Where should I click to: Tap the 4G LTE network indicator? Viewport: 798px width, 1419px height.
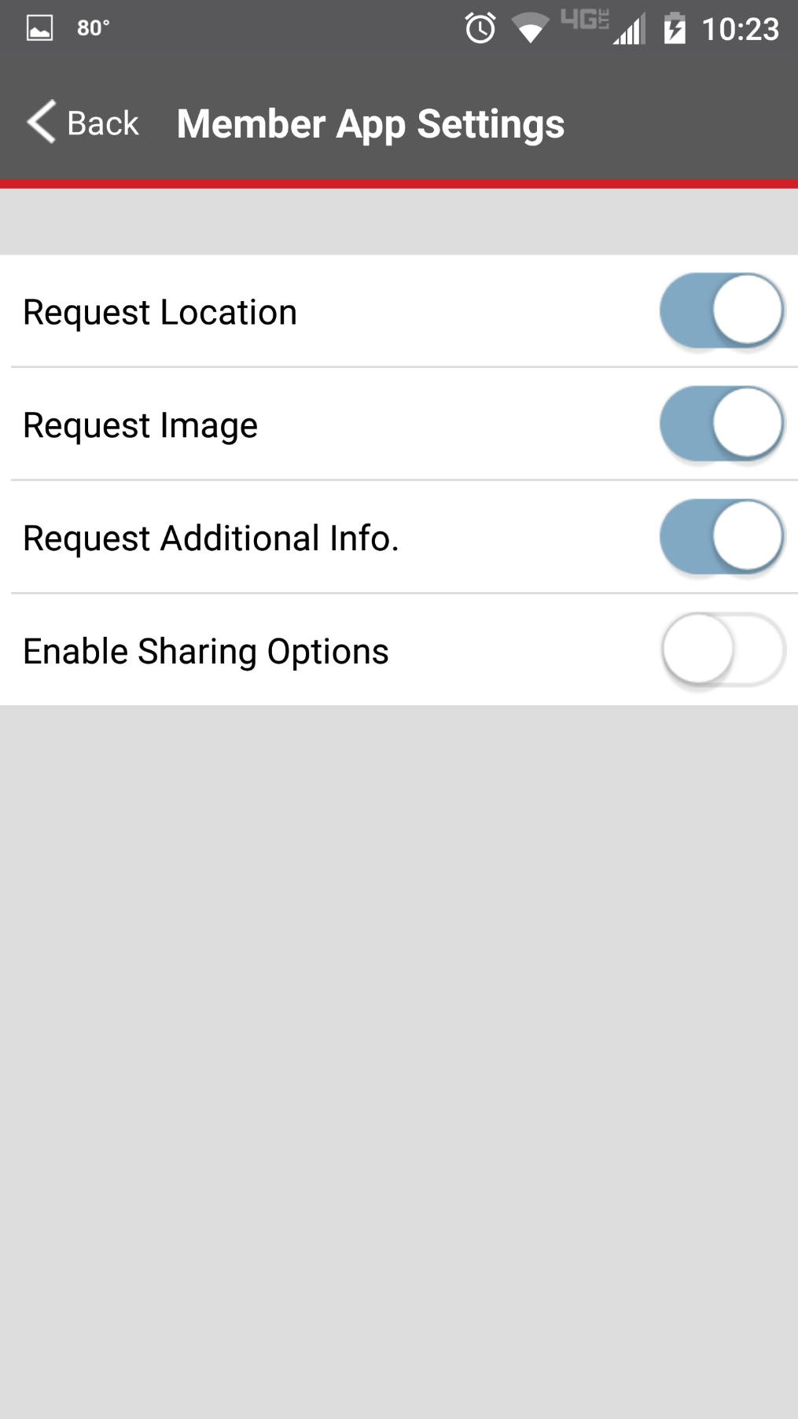[x=584, y=20]
